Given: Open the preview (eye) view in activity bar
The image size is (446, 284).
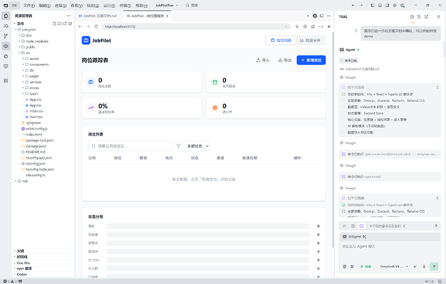Looking at the screenshot, I should 6,46.
